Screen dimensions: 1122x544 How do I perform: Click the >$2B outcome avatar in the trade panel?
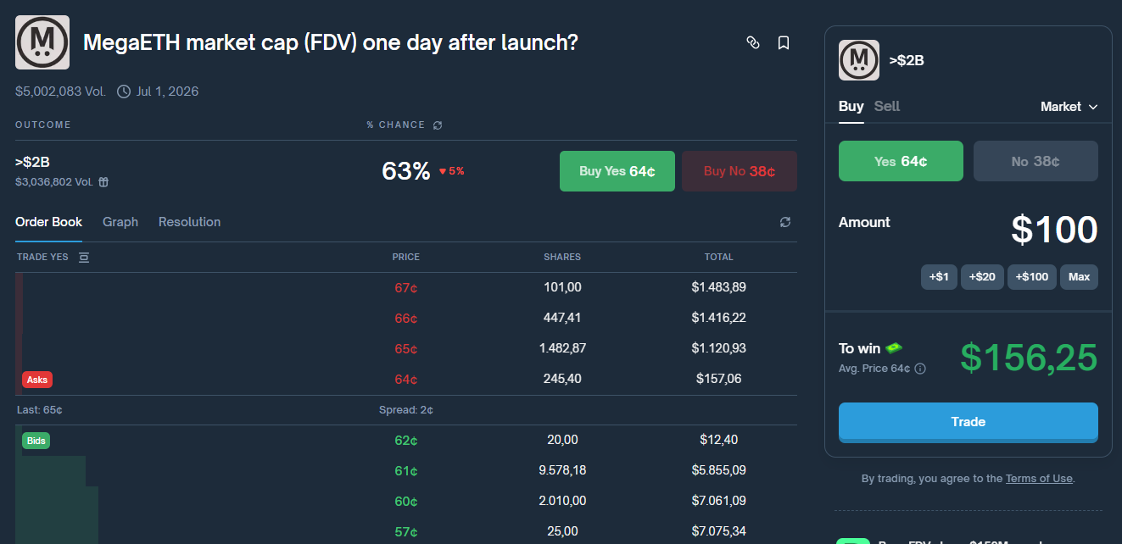[x=858, y=60]
